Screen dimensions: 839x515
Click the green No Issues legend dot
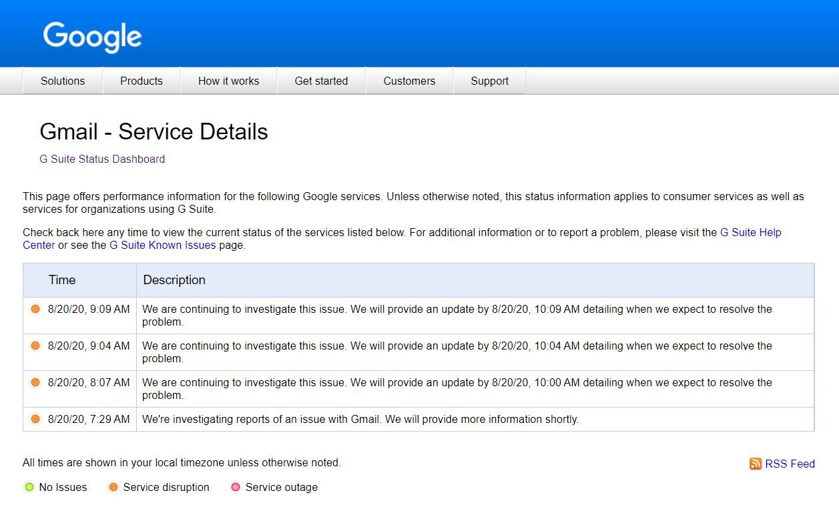(28, 487)
